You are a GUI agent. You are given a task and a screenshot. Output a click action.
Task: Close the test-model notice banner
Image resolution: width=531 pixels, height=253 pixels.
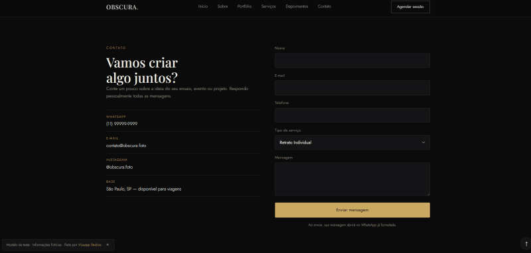point(108,245)
